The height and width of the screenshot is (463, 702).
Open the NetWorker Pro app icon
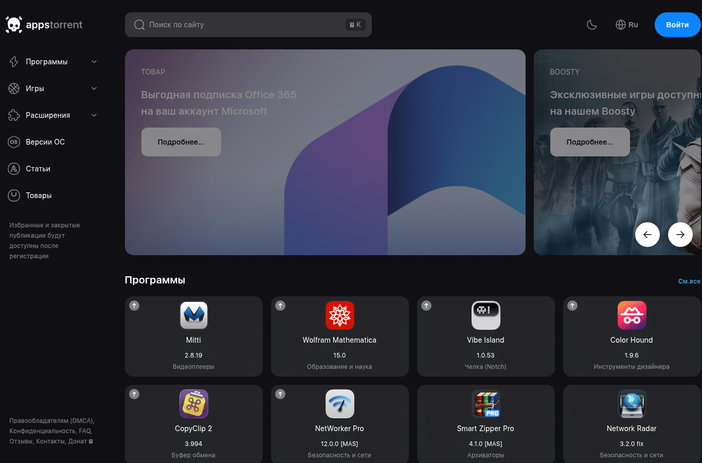click(x=340, y=404)
